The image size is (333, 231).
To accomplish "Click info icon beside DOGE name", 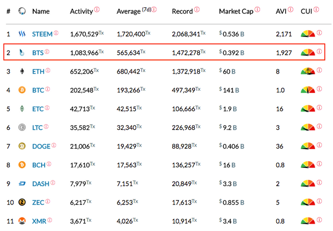I will tap(54, 145).
